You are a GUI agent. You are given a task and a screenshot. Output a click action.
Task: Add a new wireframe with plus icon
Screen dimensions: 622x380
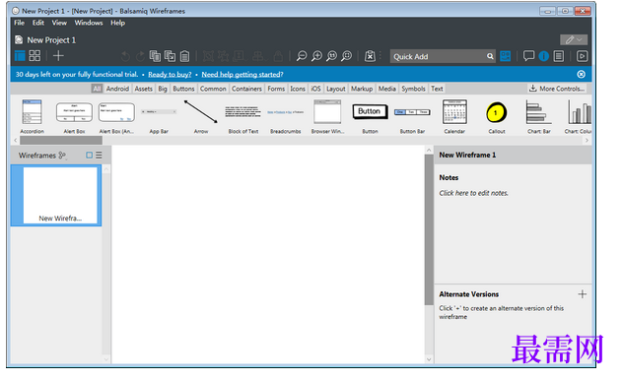click(58, 56)
